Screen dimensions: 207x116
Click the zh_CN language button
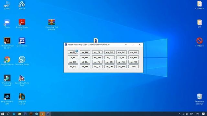[109, 66]
